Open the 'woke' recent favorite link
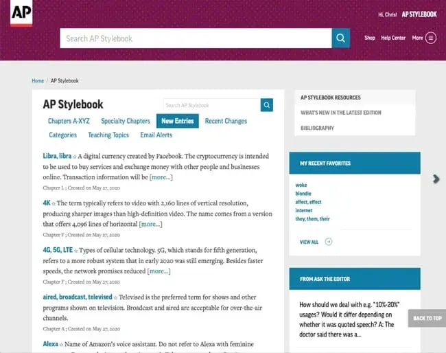The width and height of the screenshot is (446, 353). coord(301,185)
